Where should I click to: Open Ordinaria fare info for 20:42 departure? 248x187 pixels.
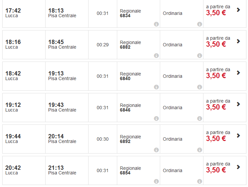(x=199, y=181)
